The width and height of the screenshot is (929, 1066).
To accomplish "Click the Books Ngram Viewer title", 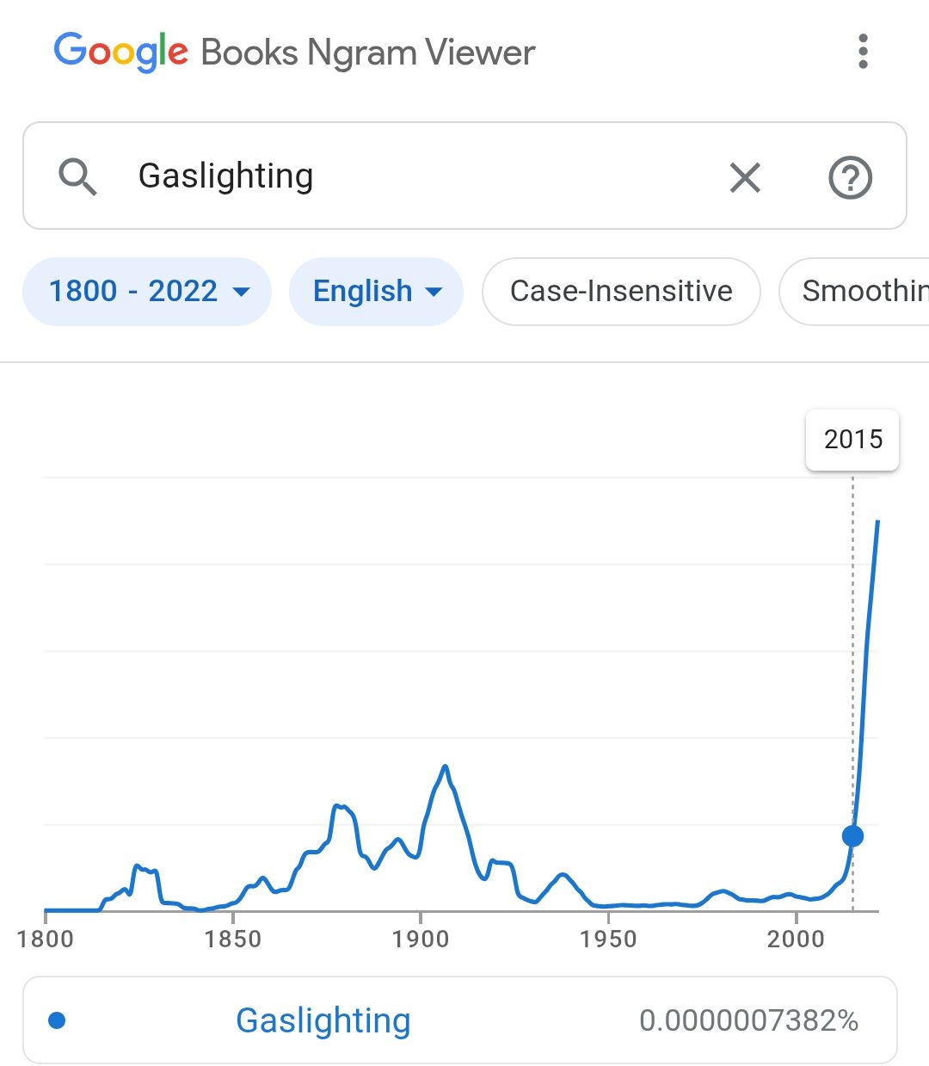I will (x=368, y=53).
